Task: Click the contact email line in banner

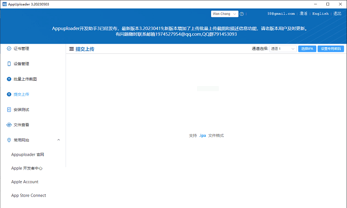Action: pyautogui.click(x=176, y=34)
